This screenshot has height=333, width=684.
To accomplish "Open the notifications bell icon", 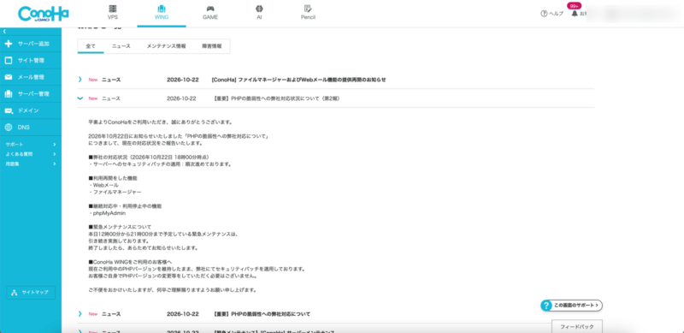I will (575, 14).
